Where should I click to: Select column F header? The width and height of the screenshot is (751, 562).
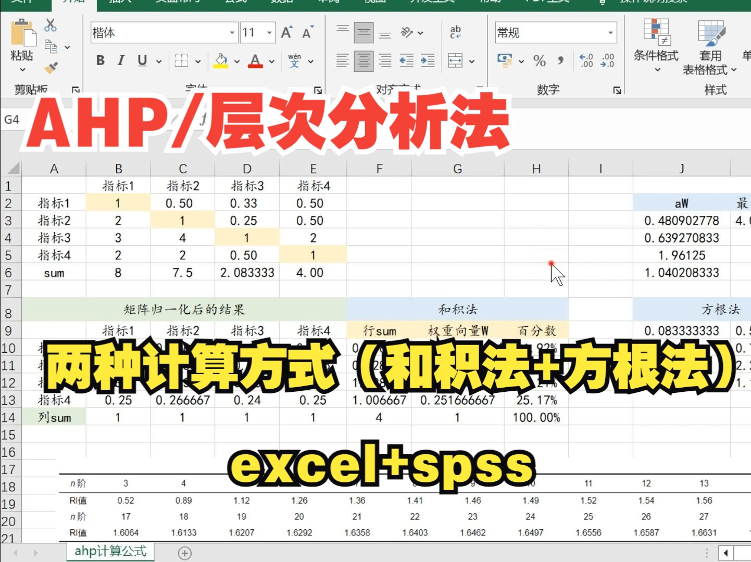tap(379, 169)
